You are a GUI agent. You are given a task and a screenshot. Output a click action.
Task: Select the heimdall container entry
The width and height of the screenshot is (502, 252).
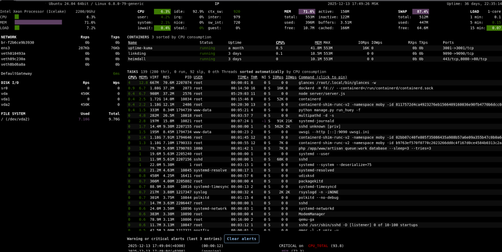coord(137,59)
